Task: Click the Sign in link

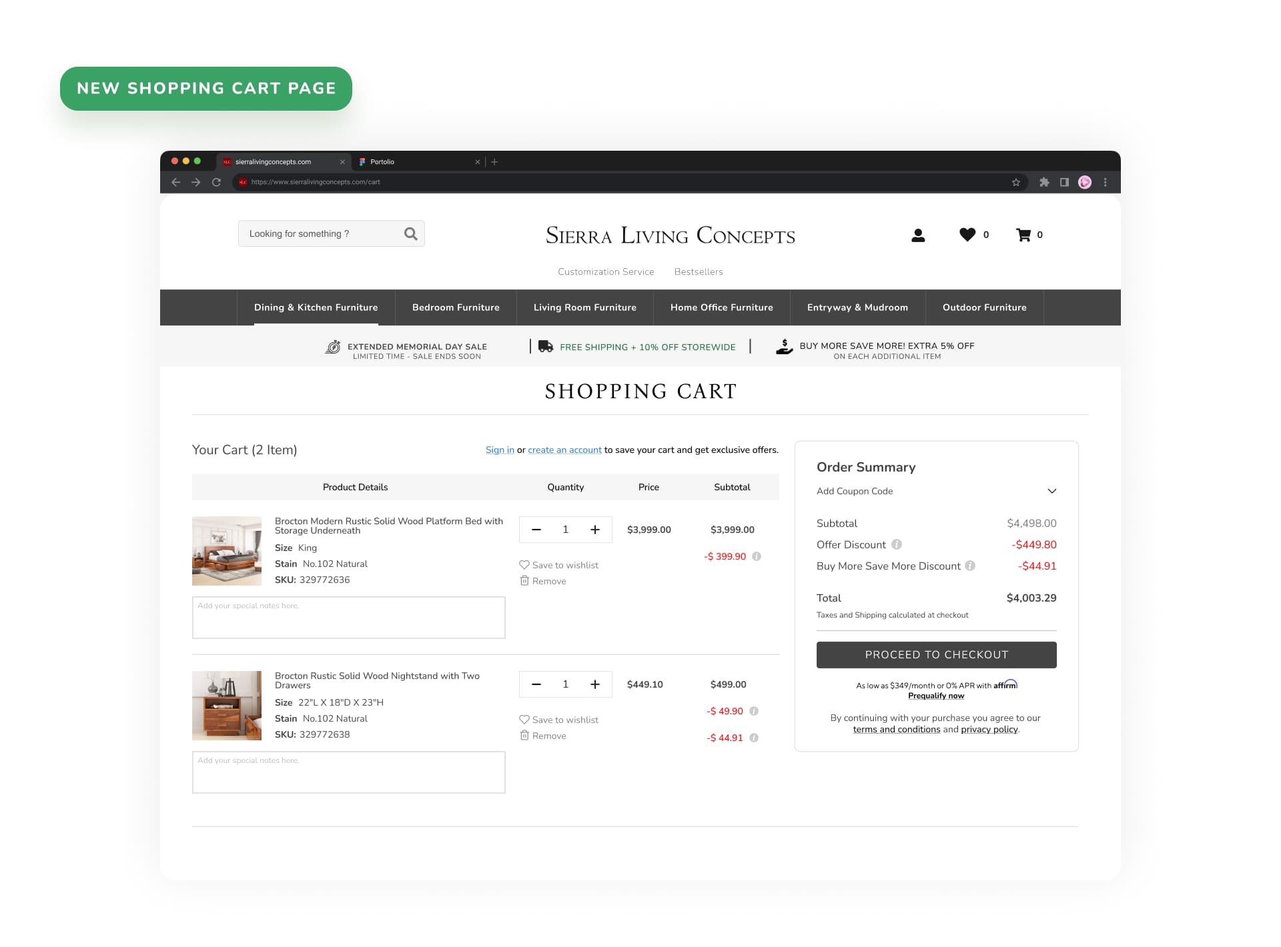Action: 500,450
